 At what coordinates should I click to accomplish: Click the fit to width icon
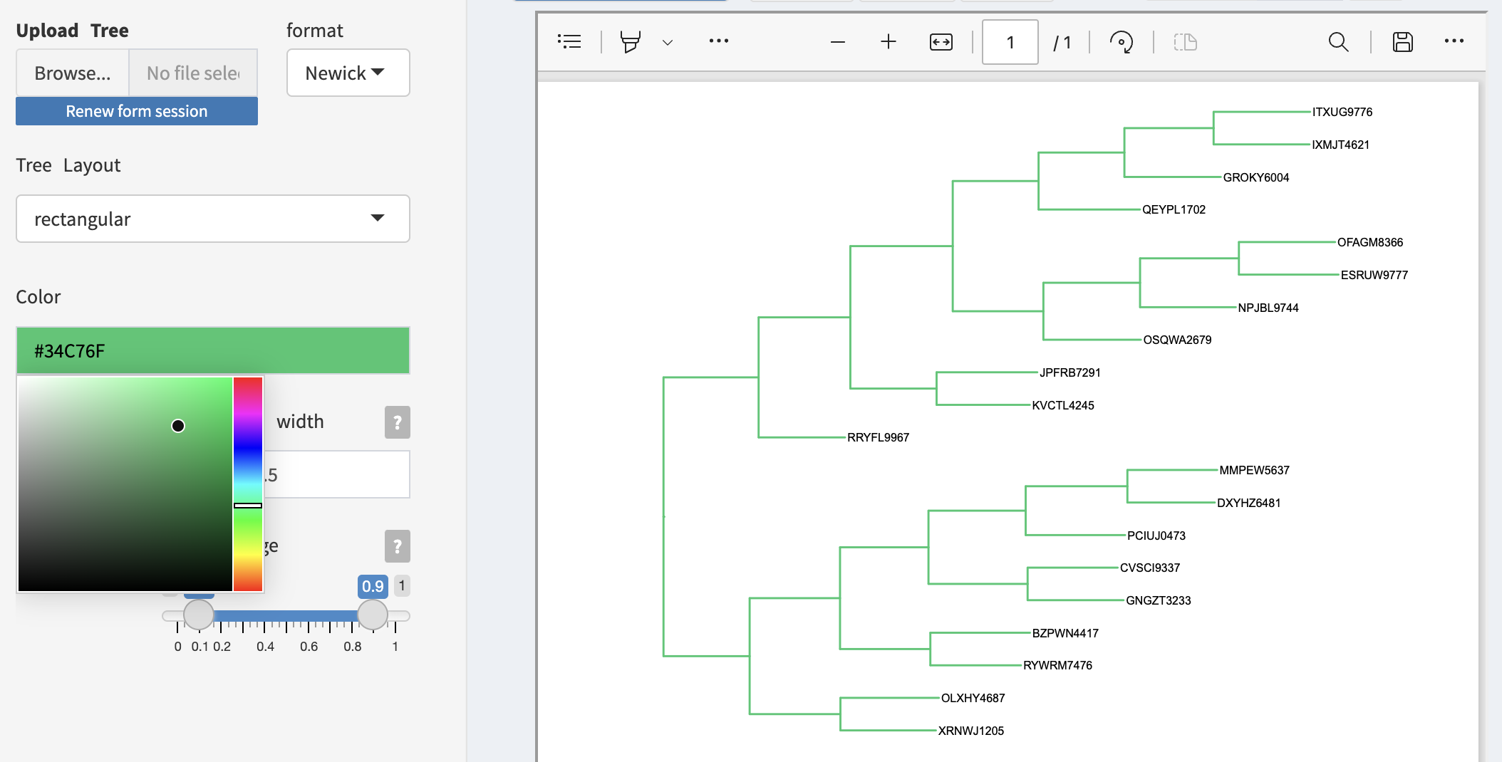pos(941,42)
